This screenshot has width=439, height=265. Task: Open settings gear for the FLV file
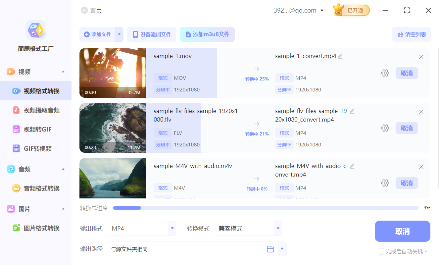tap(385, 128)
